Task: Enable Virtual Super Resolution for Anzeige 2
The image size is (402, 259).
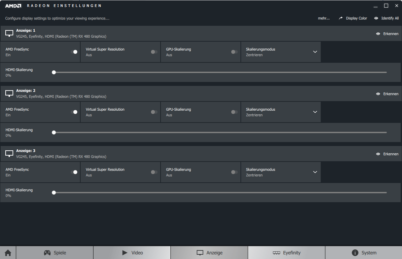Action: click(154, 112)
